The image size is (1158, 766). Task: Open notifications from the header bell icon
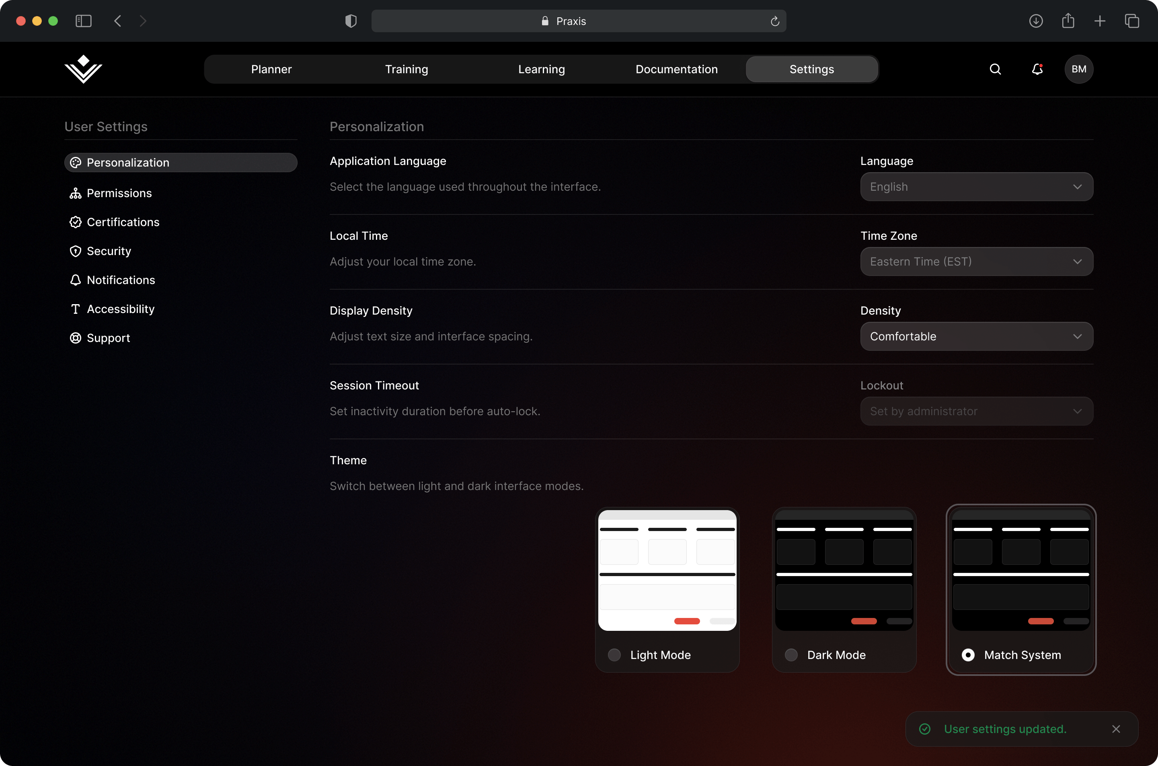click(1037, 69)
